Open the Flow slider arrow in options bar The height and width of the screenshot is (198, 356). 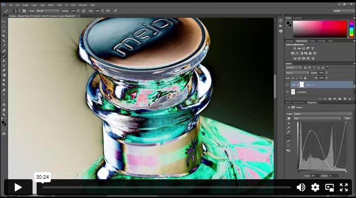click(x=102, y=11)
